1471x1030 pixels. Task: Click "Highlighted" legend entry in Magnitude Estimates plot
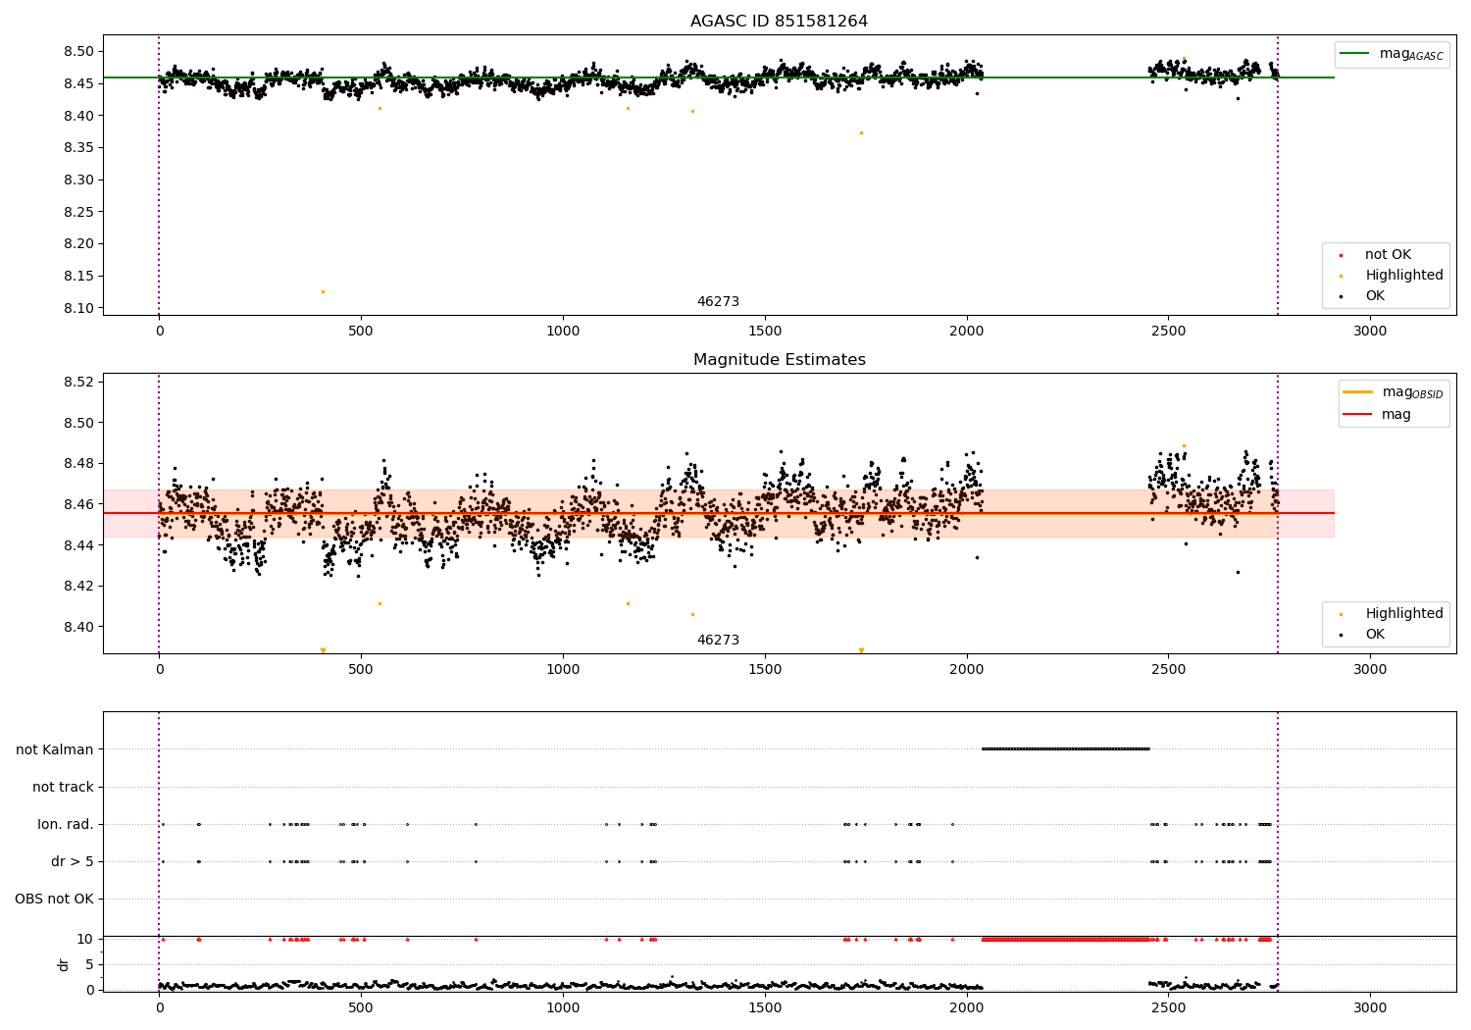1403,614
